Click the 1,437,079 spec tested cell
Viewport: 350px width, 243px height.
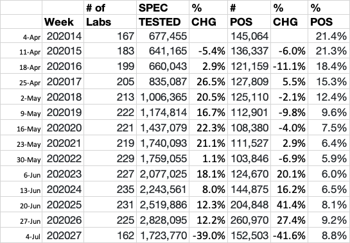162,128
